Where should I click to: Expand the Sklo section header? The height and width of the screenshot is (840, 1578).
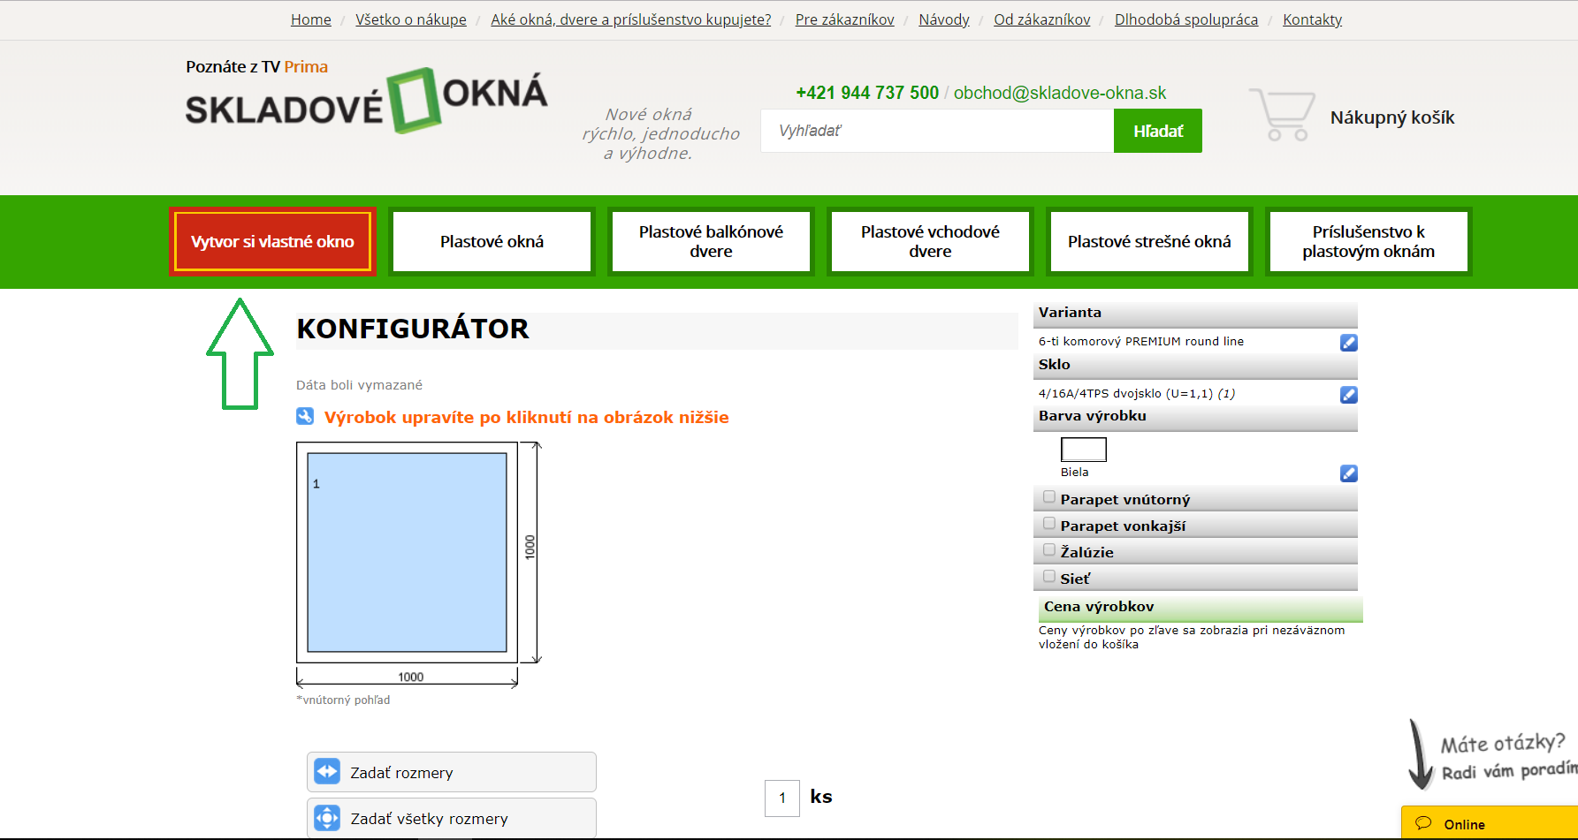(1193, 365)
